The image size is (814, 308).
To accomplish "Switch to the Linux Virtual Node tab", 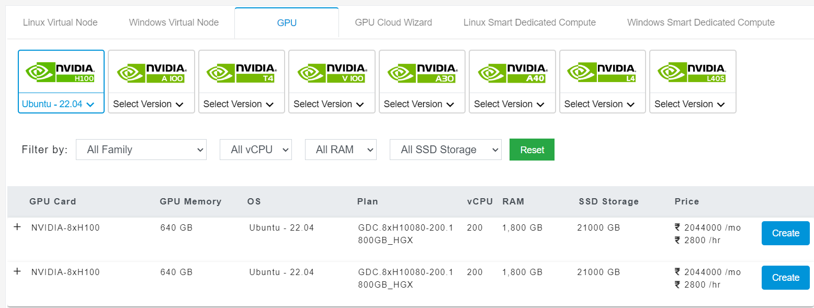I will coord(60,22).
